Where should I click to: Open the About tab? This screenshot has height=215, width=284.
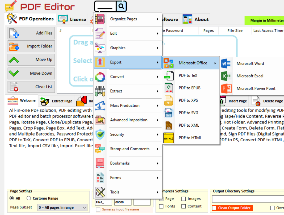click(196, 19)
